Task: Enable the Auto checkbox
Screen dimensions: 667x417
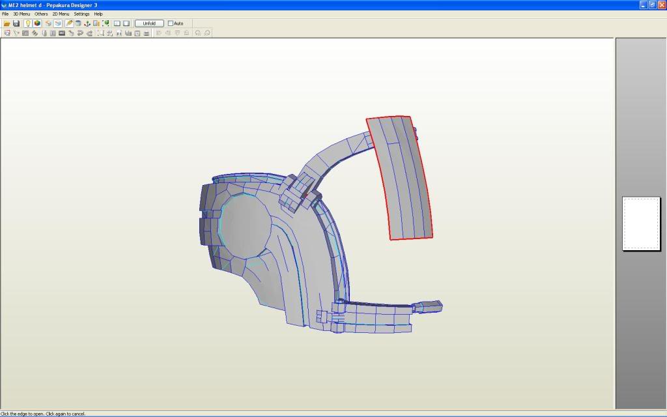Action: pyautogui.click(x=171, y=23)
